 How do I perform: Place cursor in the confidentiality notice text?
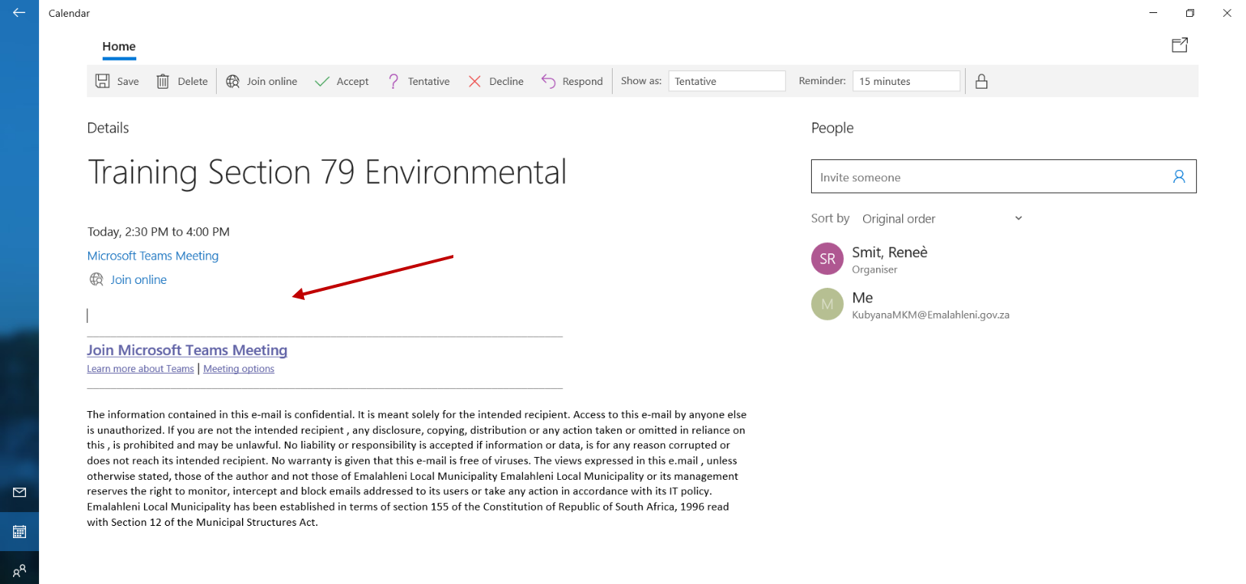[x=417, y=468]
